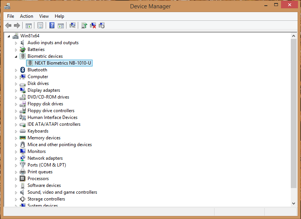Collapse the Biometric devices category

(x=16, y=56)
